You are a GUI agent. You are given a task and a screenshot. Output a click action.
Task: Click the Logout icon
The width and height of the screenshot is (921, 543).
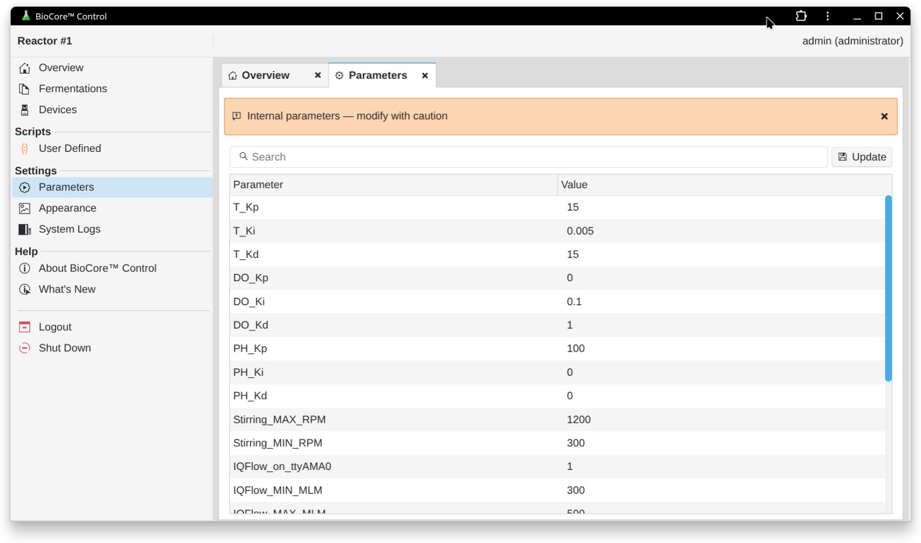(25, 327)
